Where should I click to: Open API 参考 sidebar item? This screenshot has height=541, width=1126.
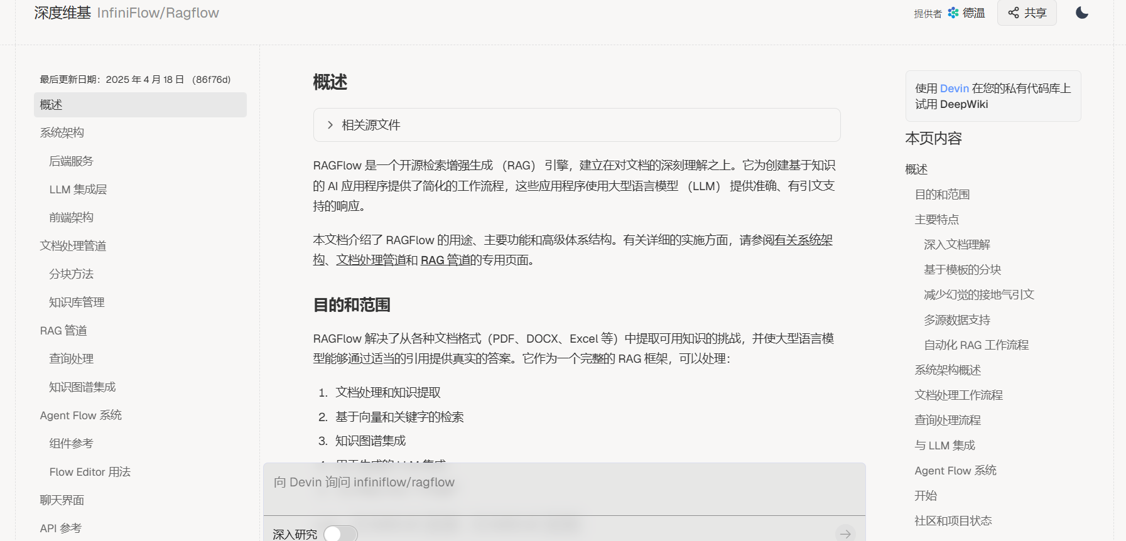click(61, 528)
